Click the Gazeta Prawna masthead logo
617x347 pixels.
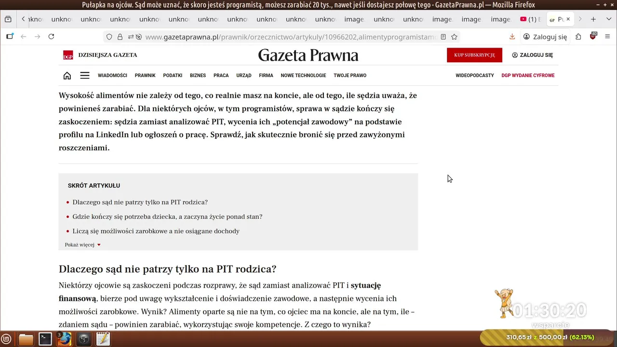pos(308,55)
